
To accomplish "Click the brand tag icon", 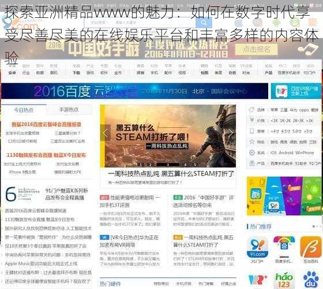I will [x=251, y=110].
